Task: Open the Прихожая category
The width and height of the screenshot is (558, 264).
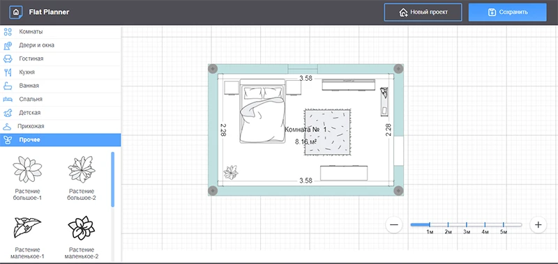Action: pos(61,127)
